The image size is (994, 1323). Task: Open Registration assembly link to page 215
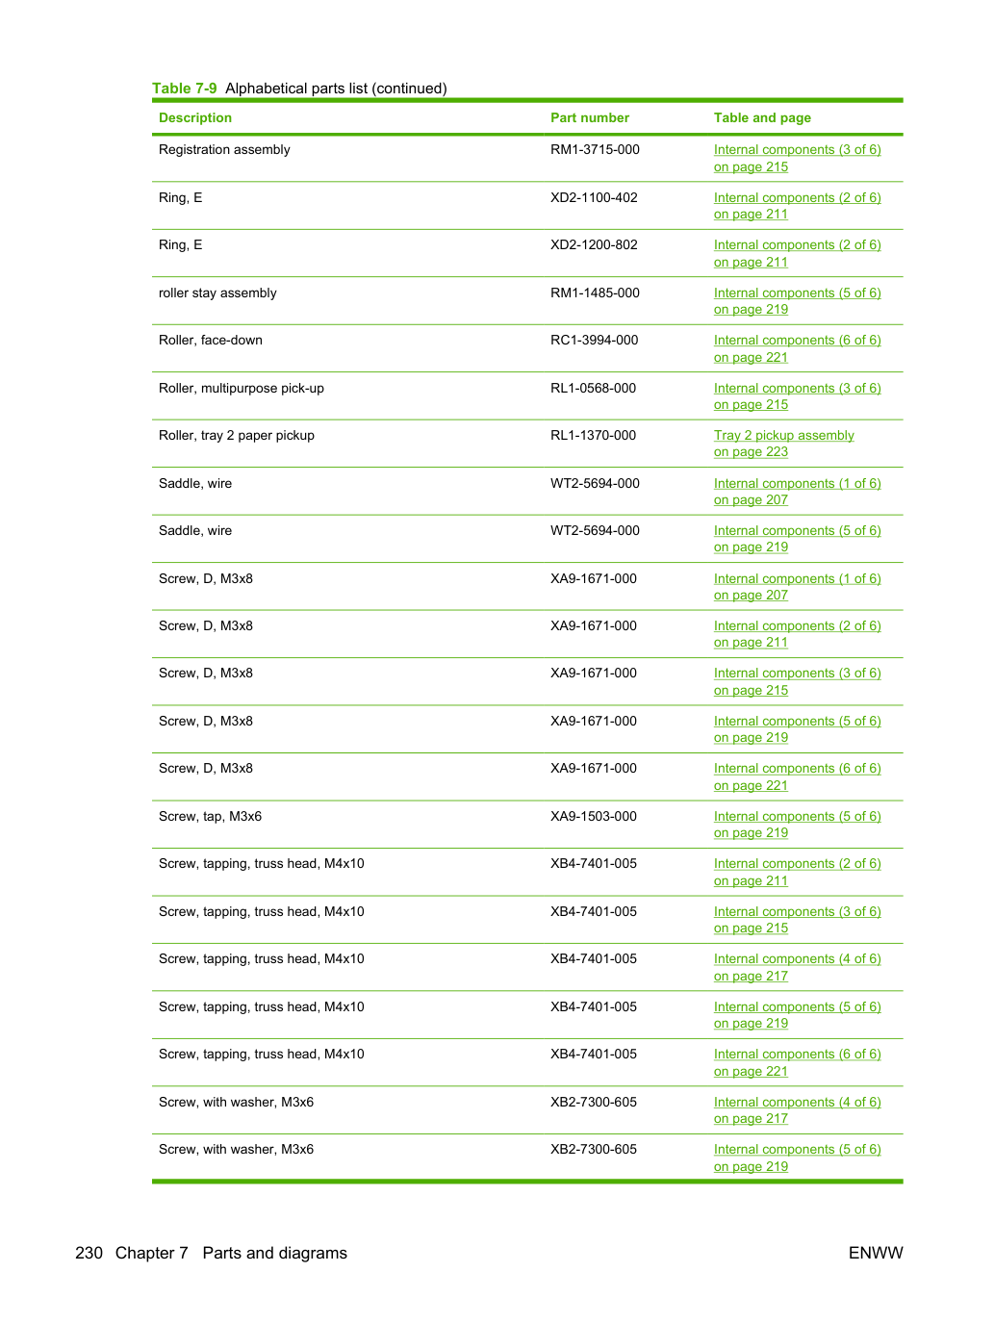797,159
